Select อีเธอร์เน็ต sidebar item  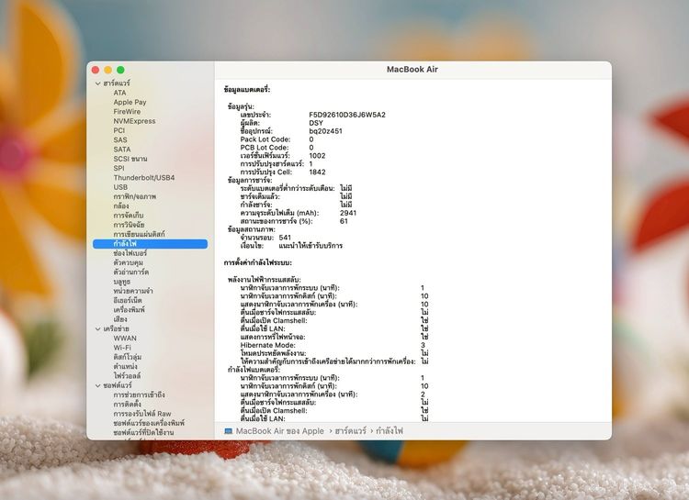[x=128, y=301]
